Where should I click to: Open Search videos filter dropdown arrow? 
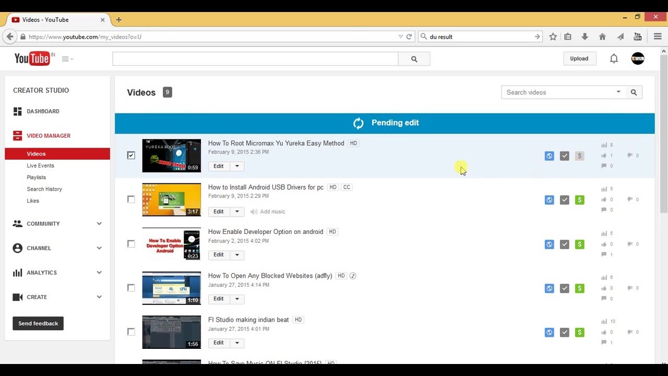[x=618, y=92]
